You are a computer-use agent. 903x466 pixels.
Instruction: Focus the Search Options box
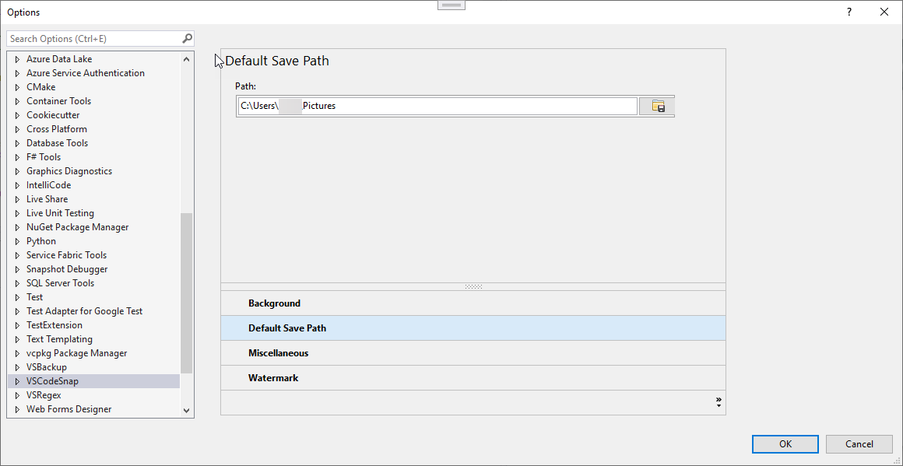click(93, 38)
